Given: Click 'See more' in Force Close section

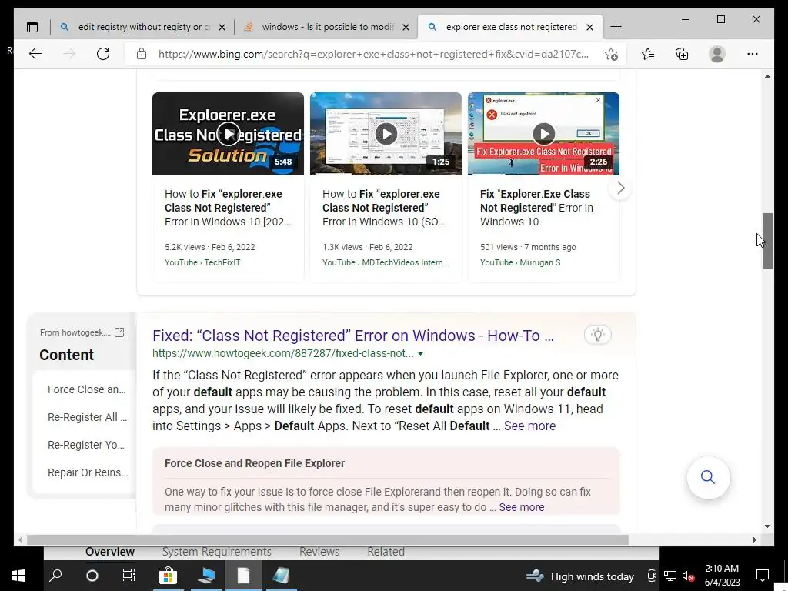Looking at the screenshot, I should coord(522,507).
